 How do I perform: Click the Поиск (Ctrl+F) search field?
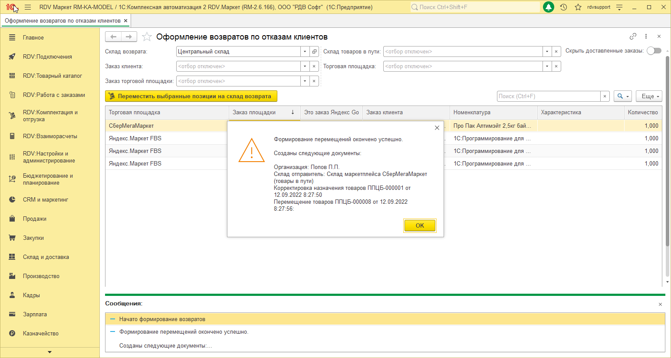549,96
